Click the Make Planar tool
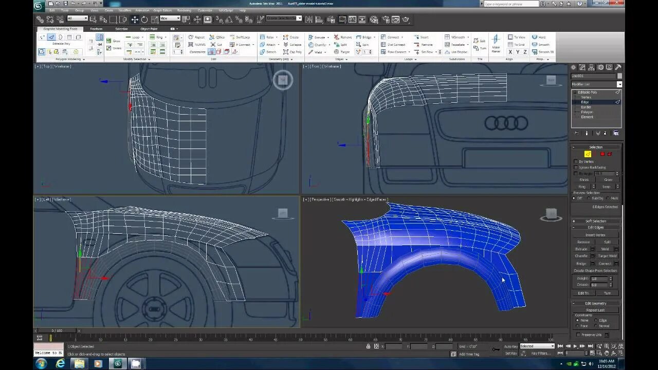658x370 pixels. pyautogui.click(x=496, y=43)
